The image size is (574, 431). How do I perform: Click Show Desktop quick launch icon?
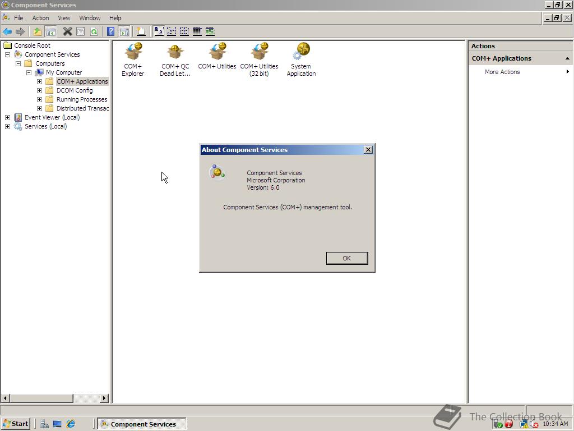(x=57, y=424)
